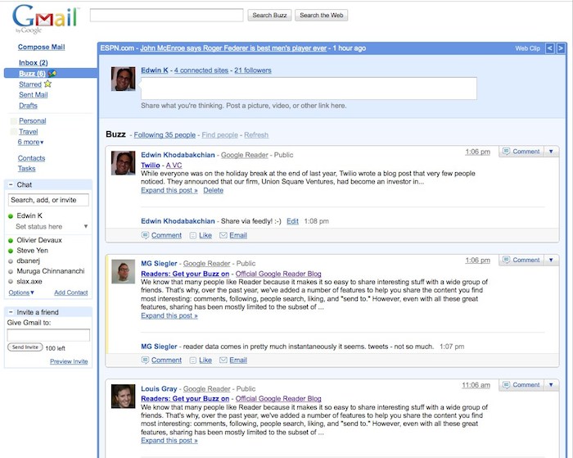This screenshot has width=573, height=458.
Task: Click the Personal label color box
Action: click(x=12, y=121)
